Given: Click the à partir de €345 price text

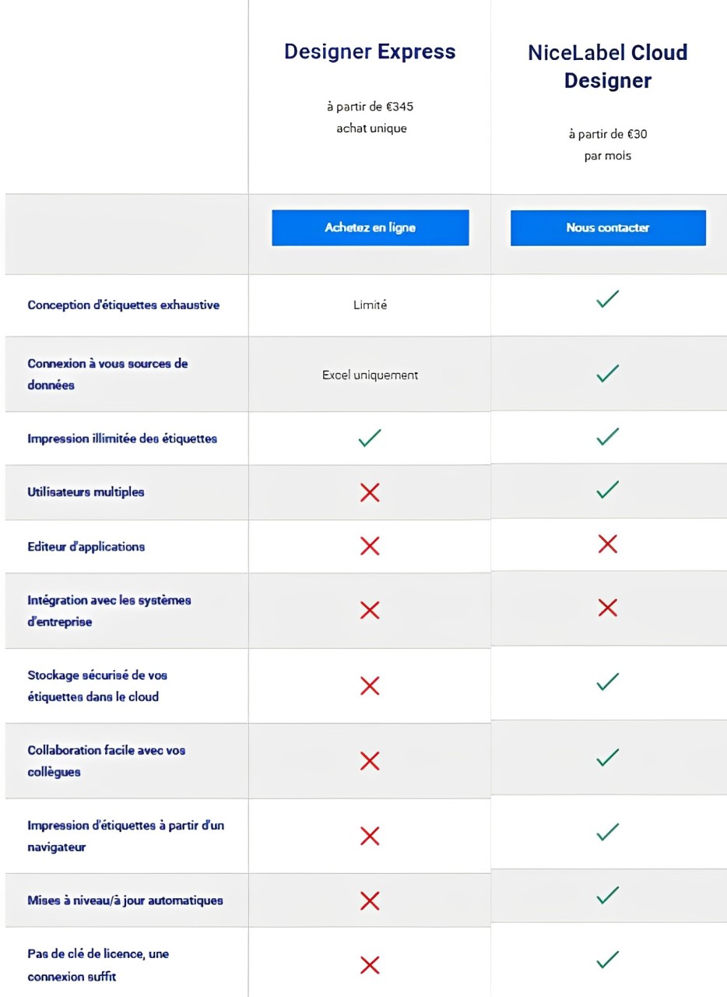Looking at the screenshot, I should tap(370, 107).
